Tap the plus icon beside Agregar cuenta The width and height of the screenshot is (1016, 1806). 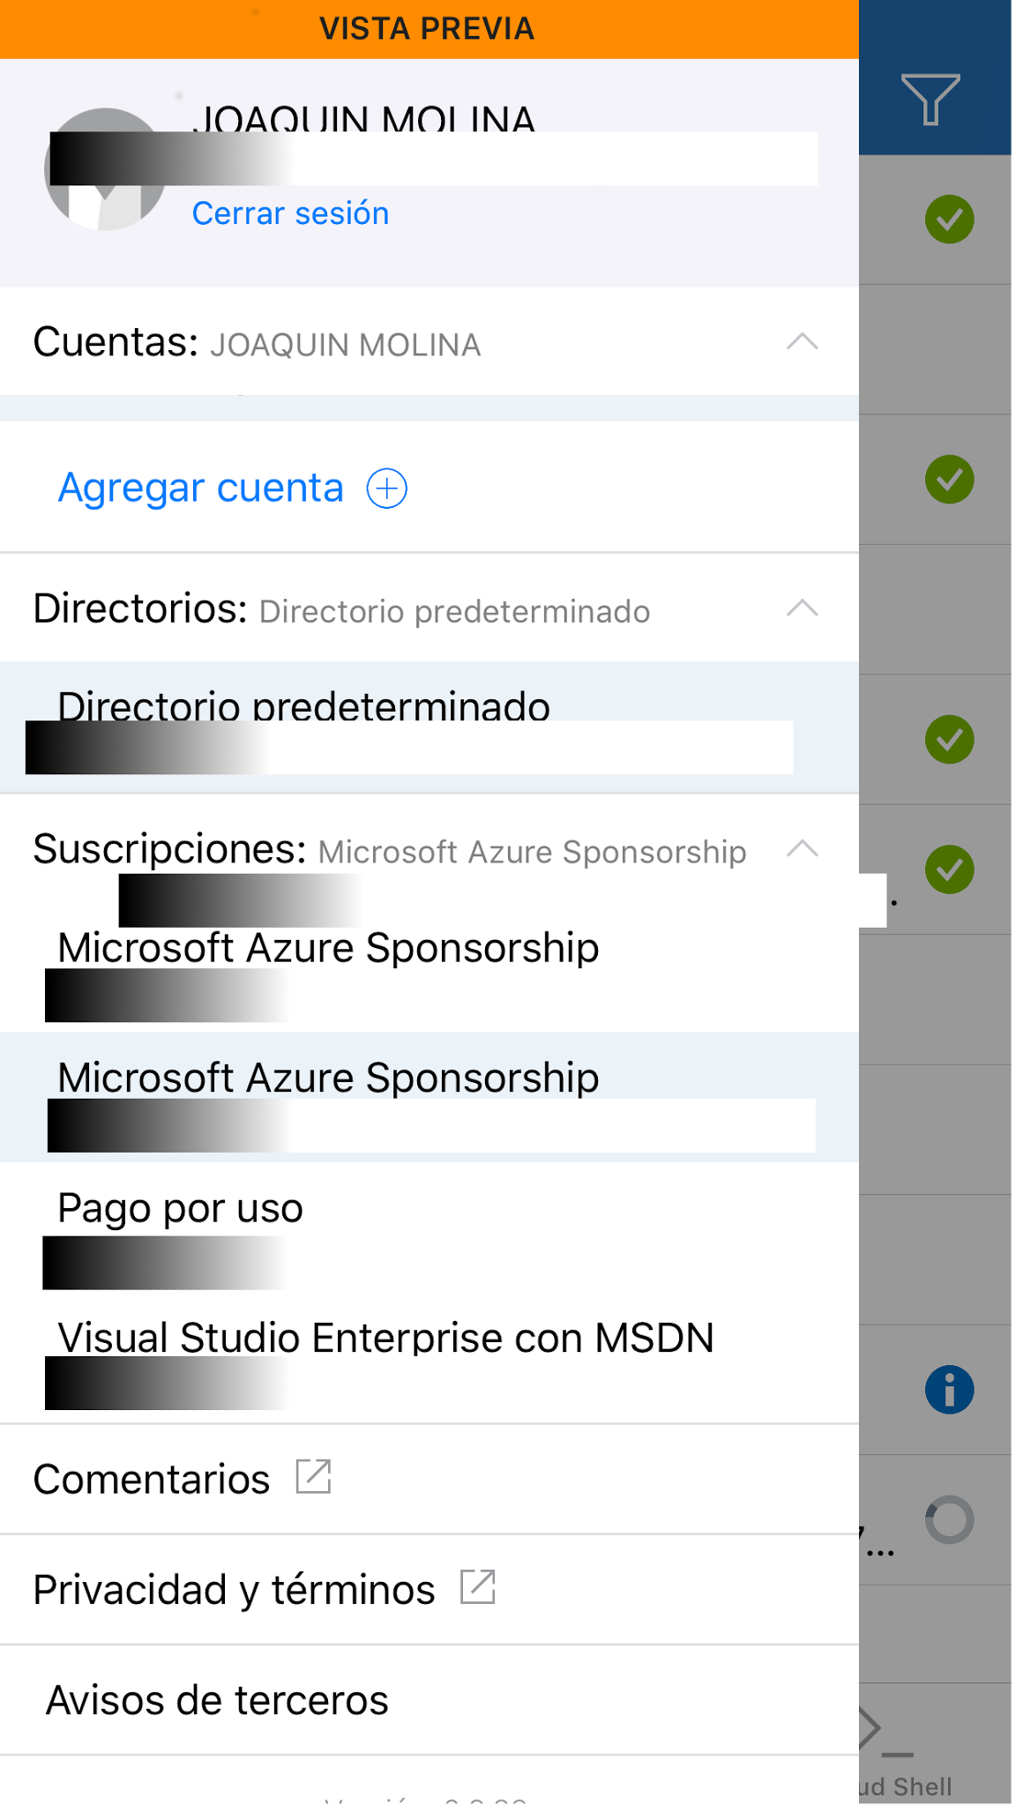pyautogui.click(x=387, y=489)
